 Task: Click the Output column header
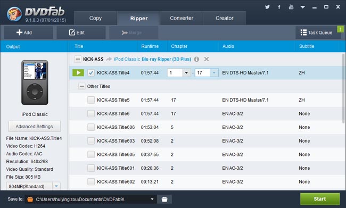pos(13,46)
